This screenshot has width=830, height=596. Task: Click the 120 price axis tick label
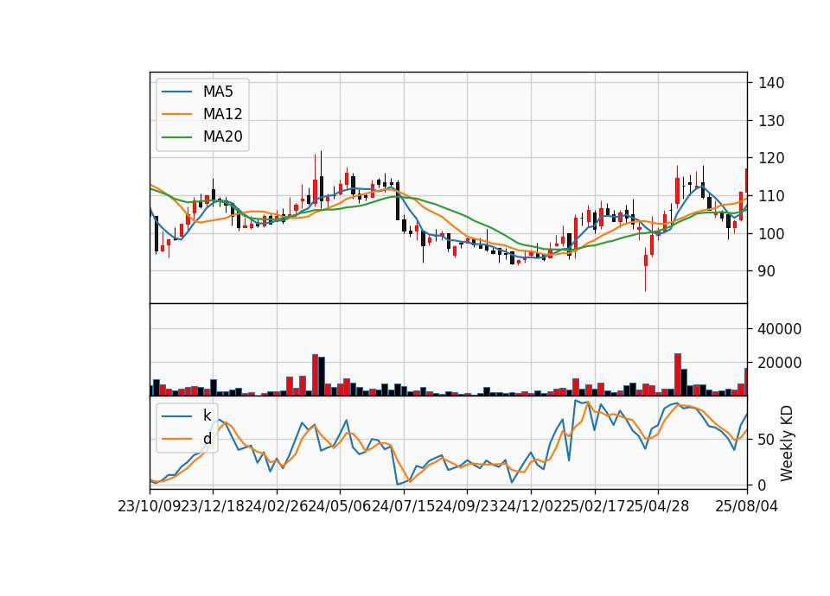(x=771, y=158)
